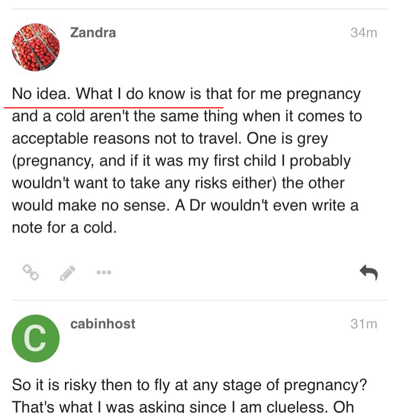Screen dimensions: 399x413
Task: Tap cabinhost's green C avatar
Action: pyautogui.click(x=36, y=338)
